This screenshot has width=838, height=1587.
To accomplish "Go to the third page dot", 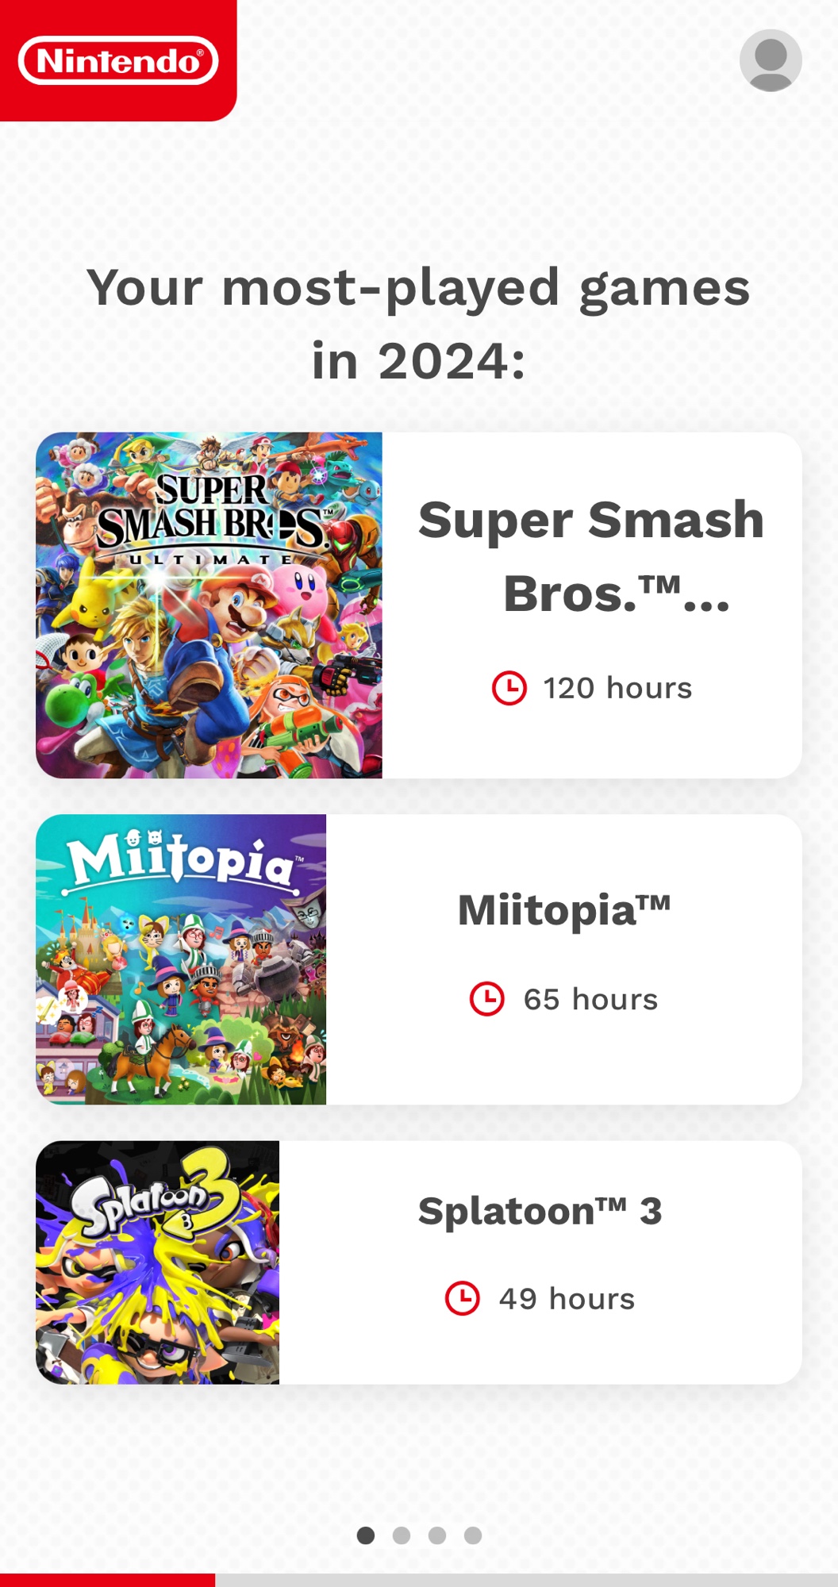I will [x=437, y=1535].
